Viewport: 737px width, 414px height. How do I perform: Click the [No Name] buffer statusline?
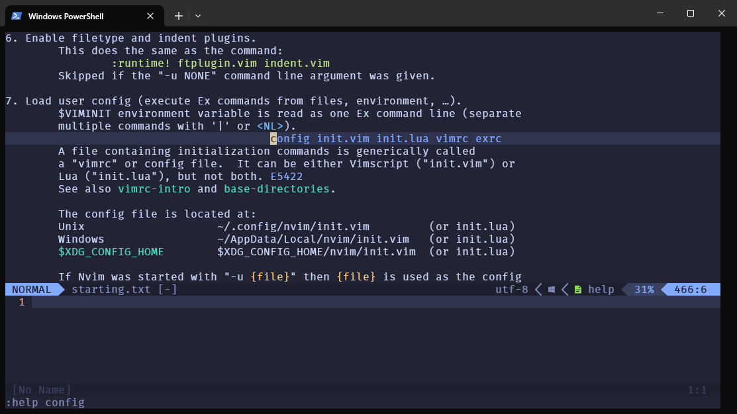41,390
